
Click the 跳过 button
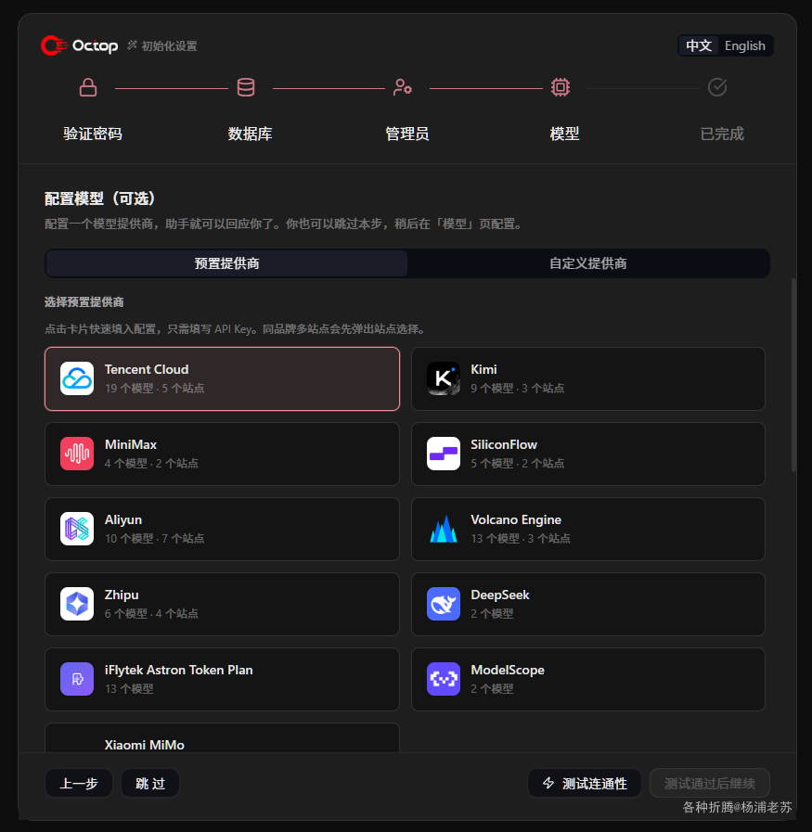click(x=150, y=783)
